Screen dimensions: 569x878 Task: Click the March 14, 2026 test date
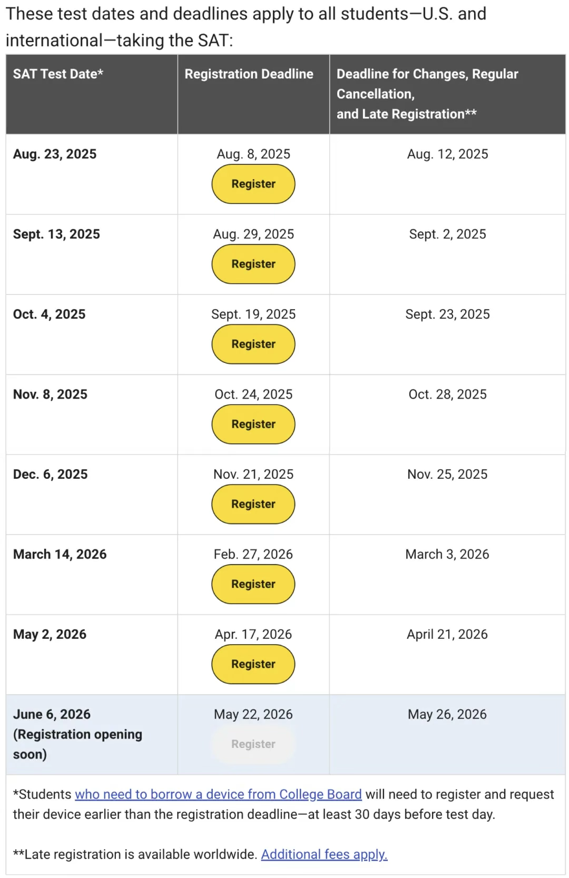(x=60, y=554)
